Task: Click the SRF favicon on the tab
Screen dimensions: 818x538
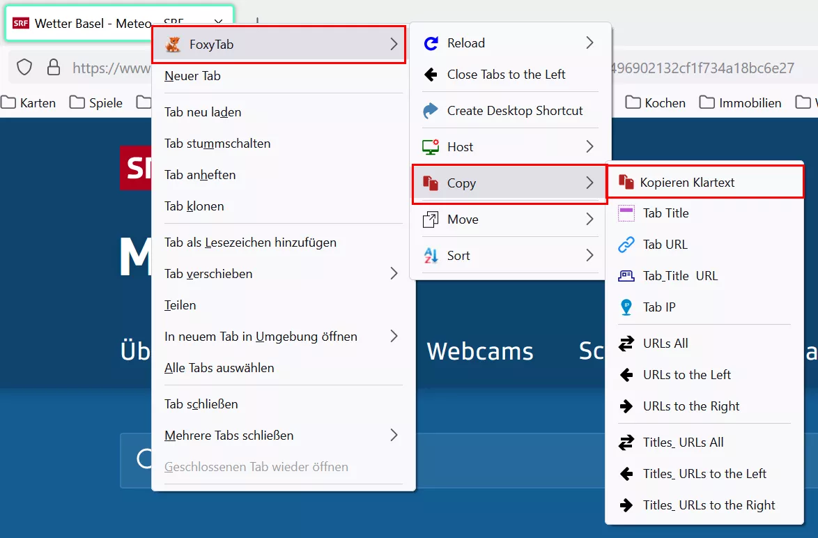Action: coord(21,23)
